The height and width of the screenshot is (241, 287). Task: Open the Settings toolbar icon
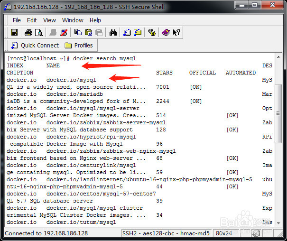(x=152, y=33)
